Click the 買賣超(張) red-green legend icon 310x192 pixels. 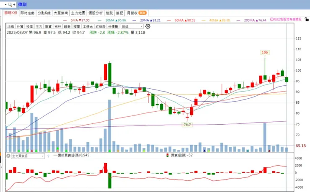click(168, 155)
